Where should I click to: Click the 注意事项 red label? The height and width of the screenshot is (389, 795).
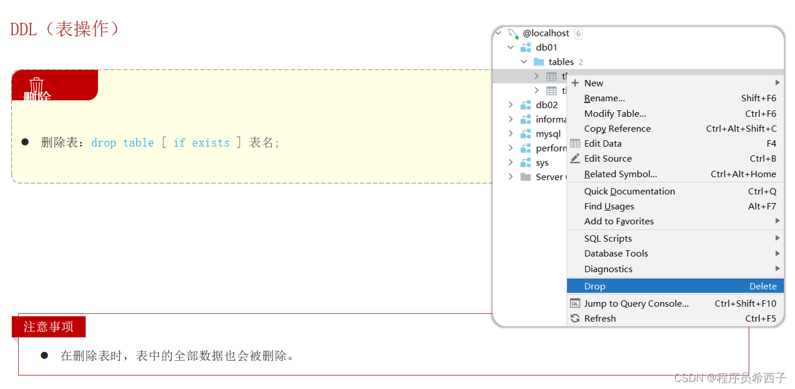49,327
